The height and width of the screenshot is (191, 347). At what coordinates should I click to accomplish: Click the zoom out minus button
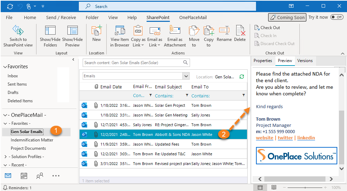[285, 188]
